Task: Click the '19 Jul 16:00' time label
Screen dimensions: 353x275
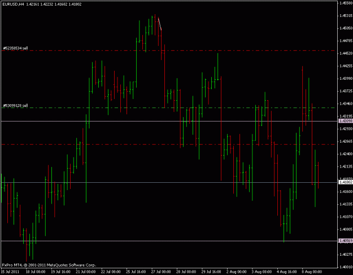Action: coord(61,272)
